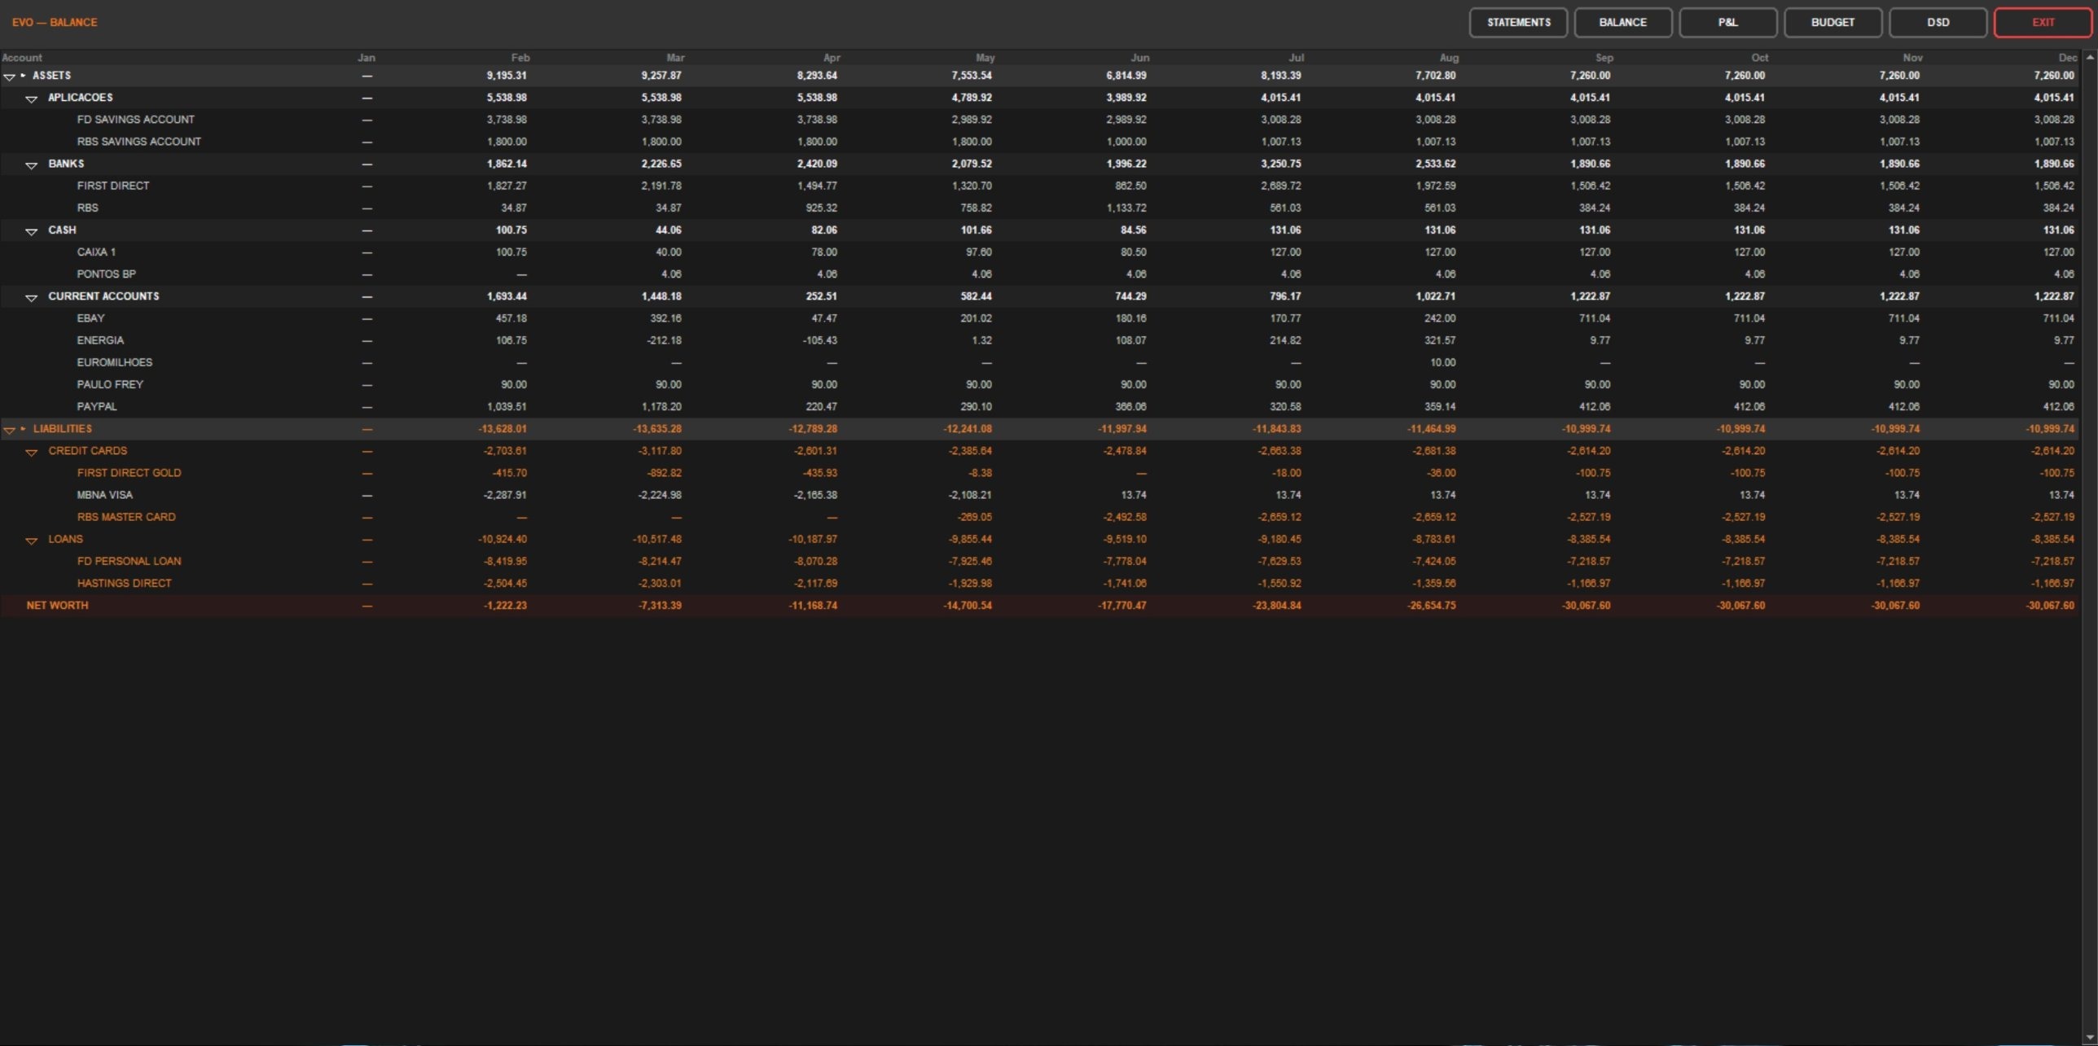The width and height of the screenshot is (2098, 1046).
Task: Click ASSETS July total 8,193.39
Action: [1280, 76]
